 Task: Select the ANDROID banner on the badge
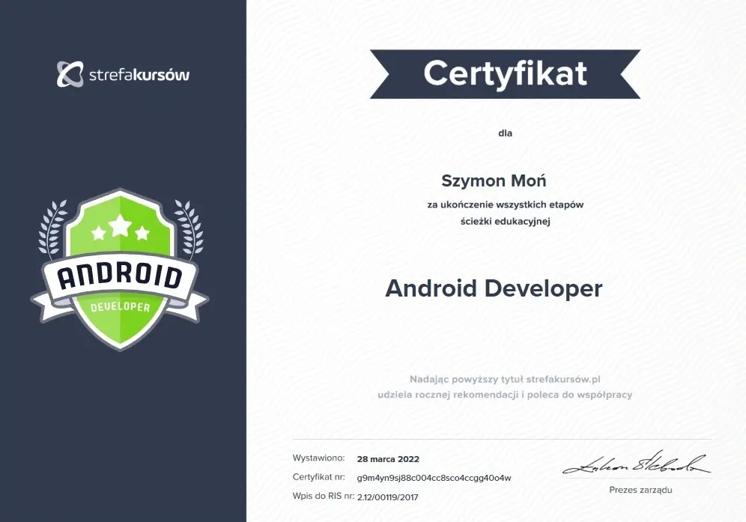120,277
